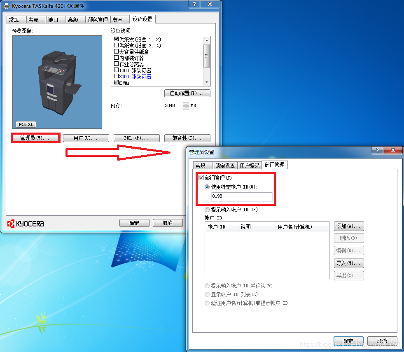The image size is (404, 352).
Task: Click the 用户名(计算机) column header
Action: point(302,227)
